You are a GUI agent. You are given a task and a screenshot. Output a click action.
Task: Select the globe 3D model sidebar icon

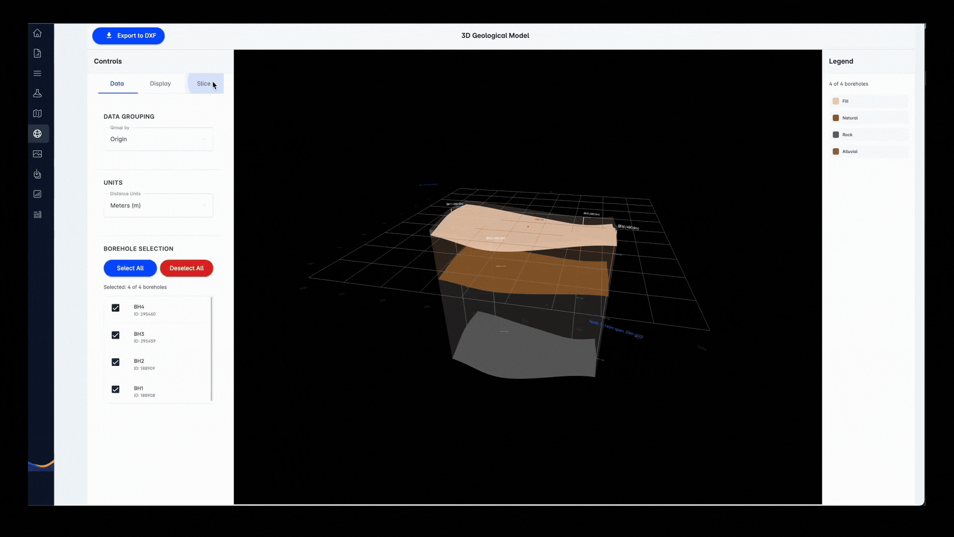[x=37, y=134]
